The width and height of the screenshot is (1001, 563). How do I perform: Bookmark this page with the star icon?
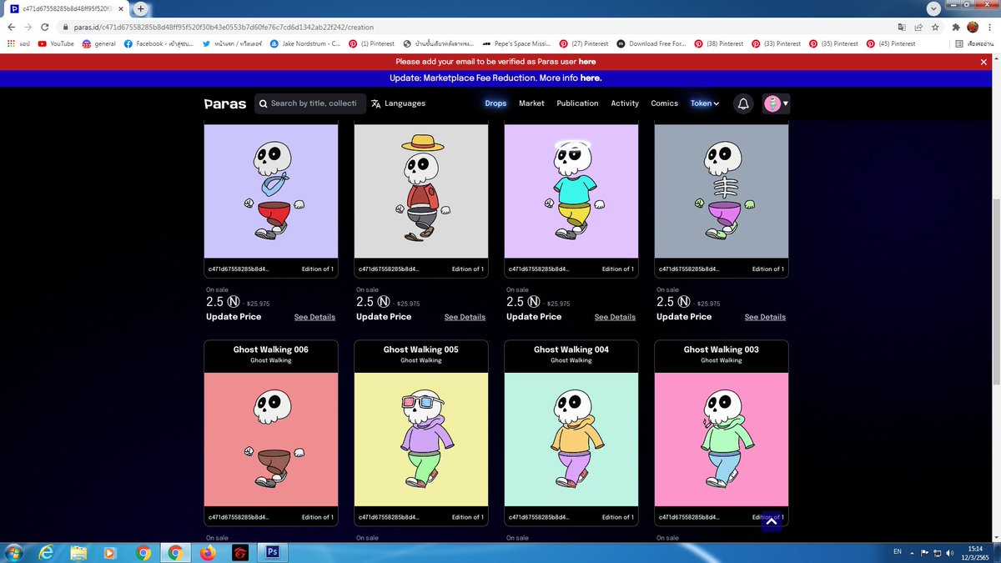point(937,27)
